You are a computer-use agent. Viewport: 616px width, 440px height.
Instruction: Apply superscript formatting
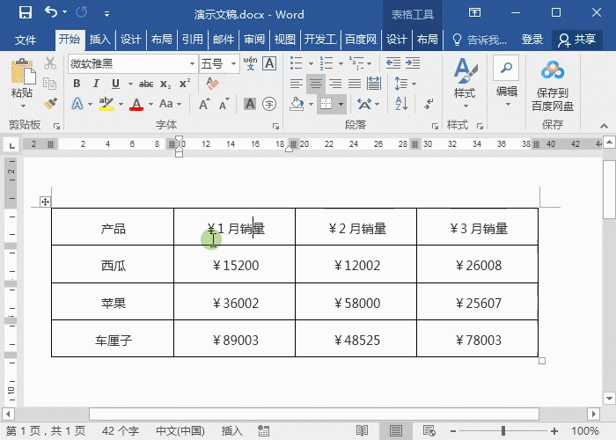point(185,84)
